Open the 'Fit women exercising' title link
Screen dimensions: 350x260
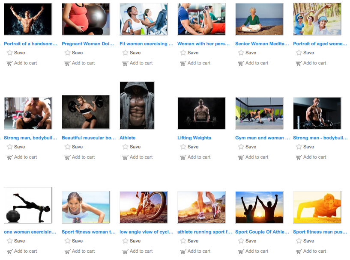tap(147, 44)
